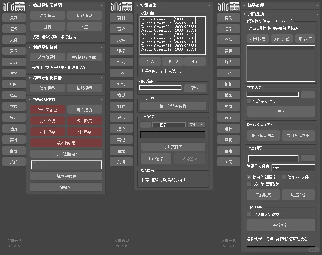This screenshot has height=255, width=322.
Task: Toggle the 链接为新路径 checkbox
Action: [x=249, y=177]
